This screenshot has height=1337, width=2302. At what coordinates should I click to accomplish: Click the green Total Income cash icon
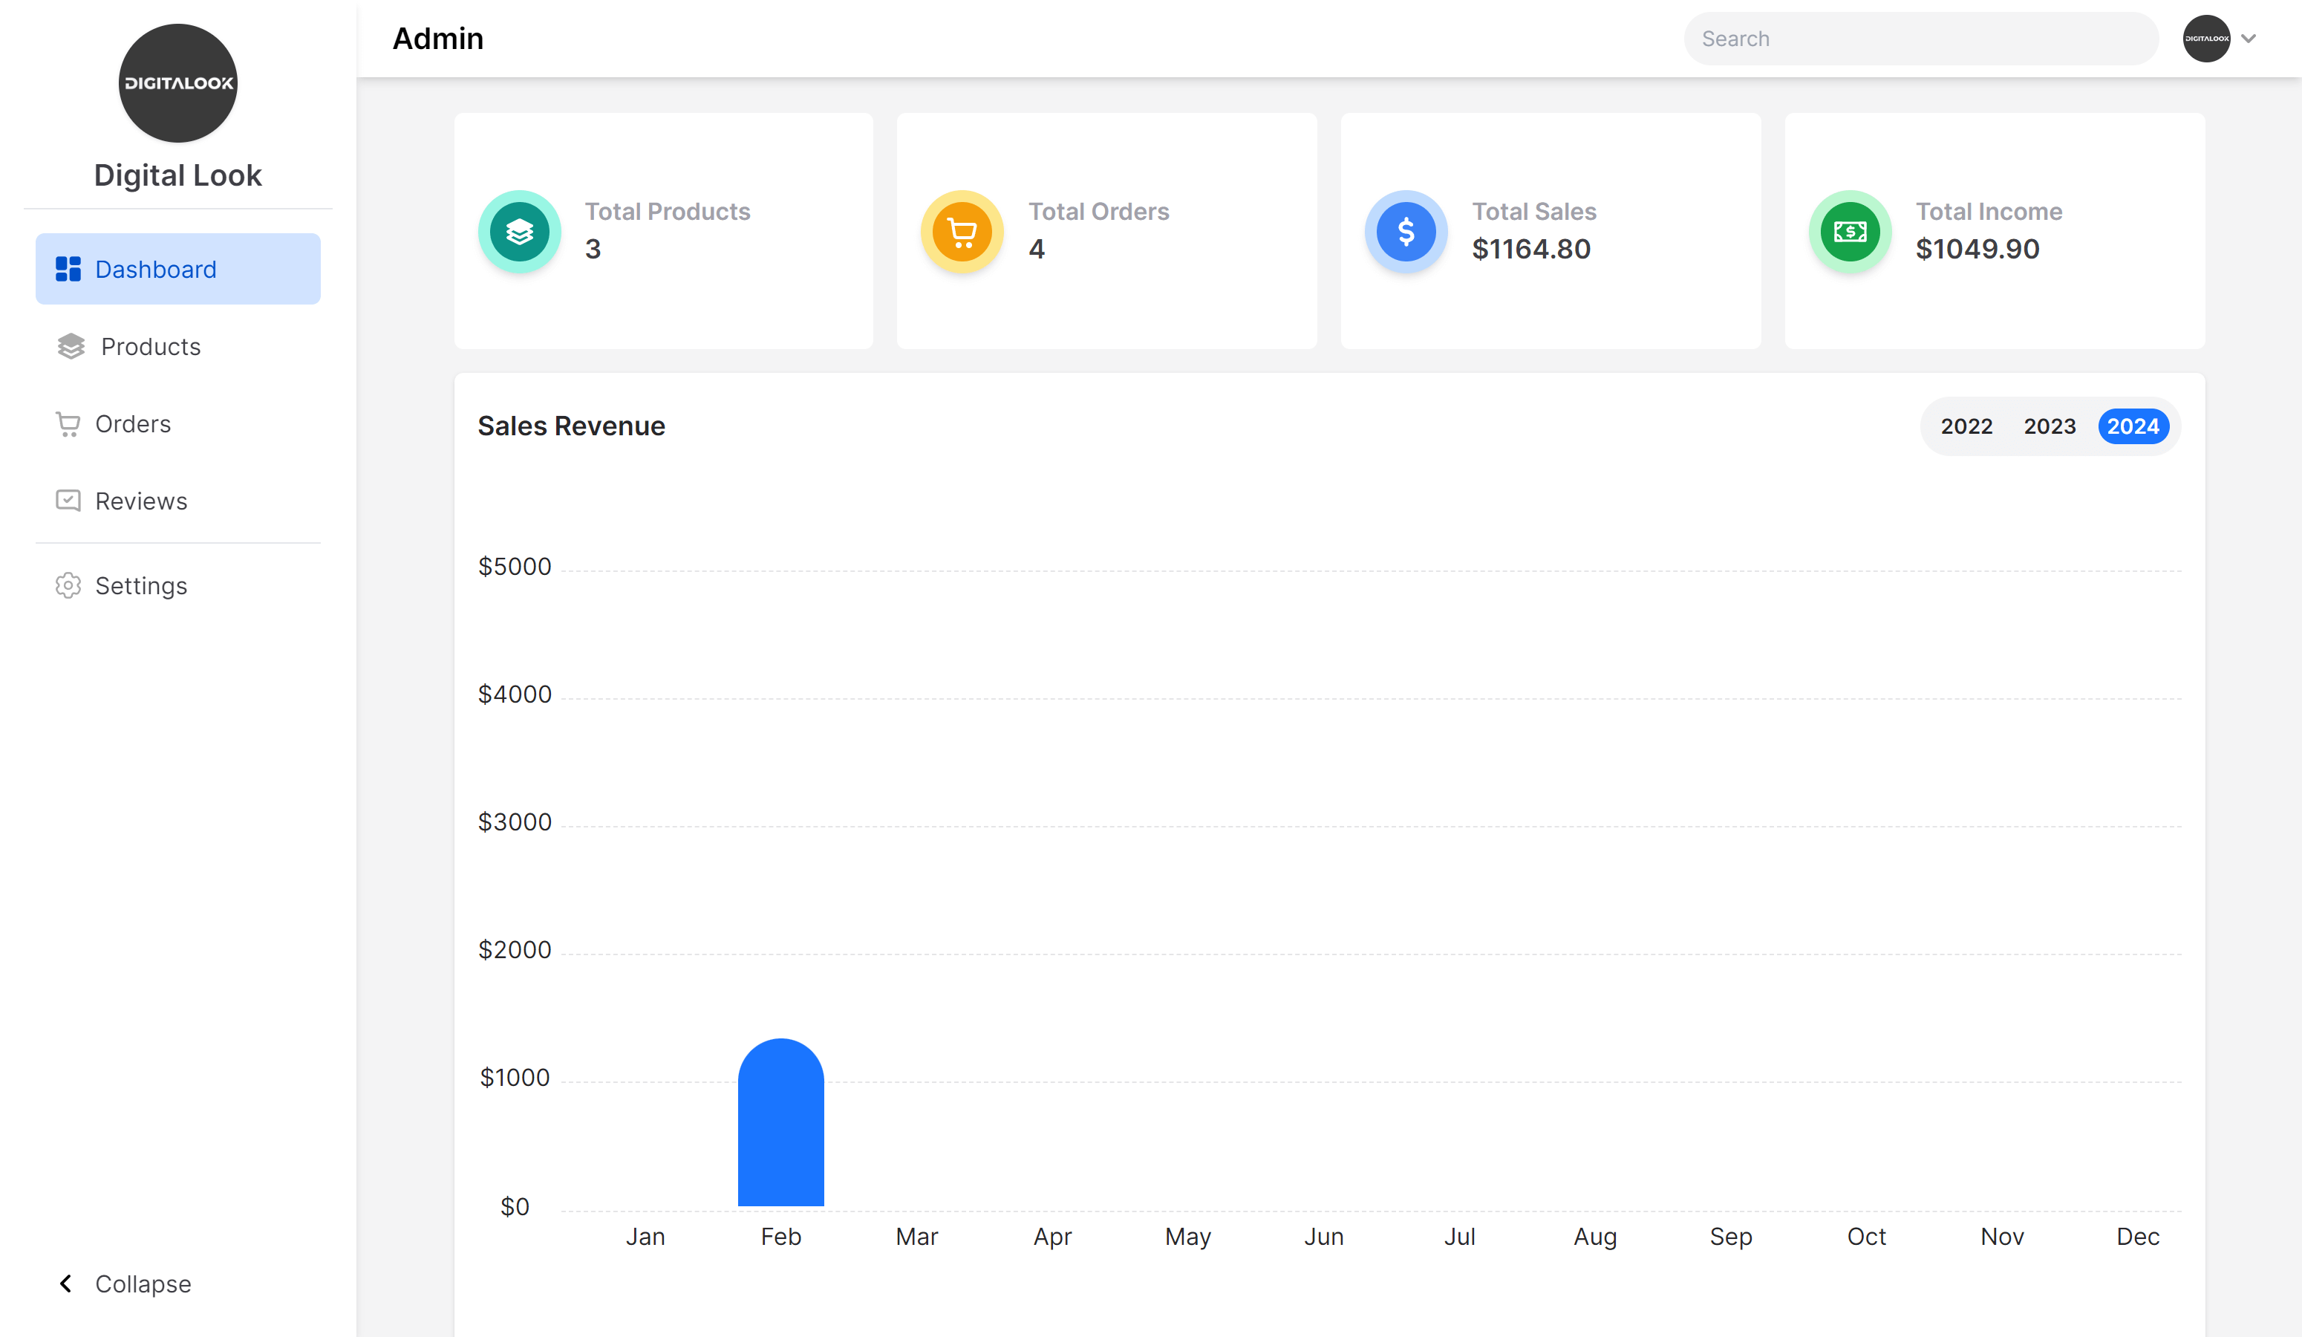pos(1850,231)
